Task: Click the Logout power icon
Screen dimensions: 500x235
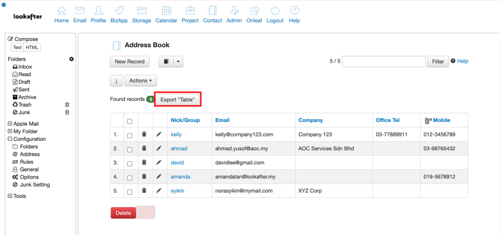Action: pos(275,11)
